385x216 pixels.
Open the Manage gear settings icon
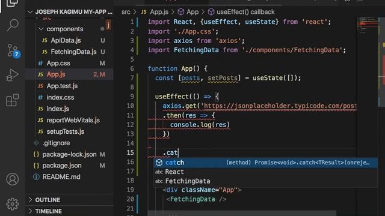click(x=12, y=204)
